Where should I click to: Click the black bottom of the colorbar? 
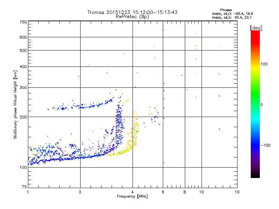(255, 175)
